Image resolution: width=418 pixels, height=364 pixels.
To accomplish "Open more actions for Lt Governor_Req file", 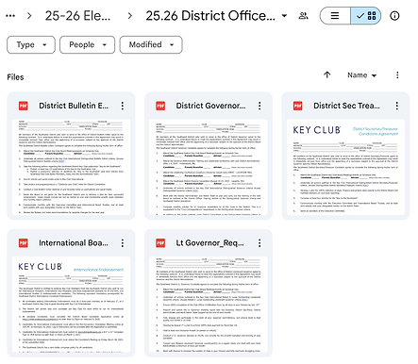I will tap(259, 243).
